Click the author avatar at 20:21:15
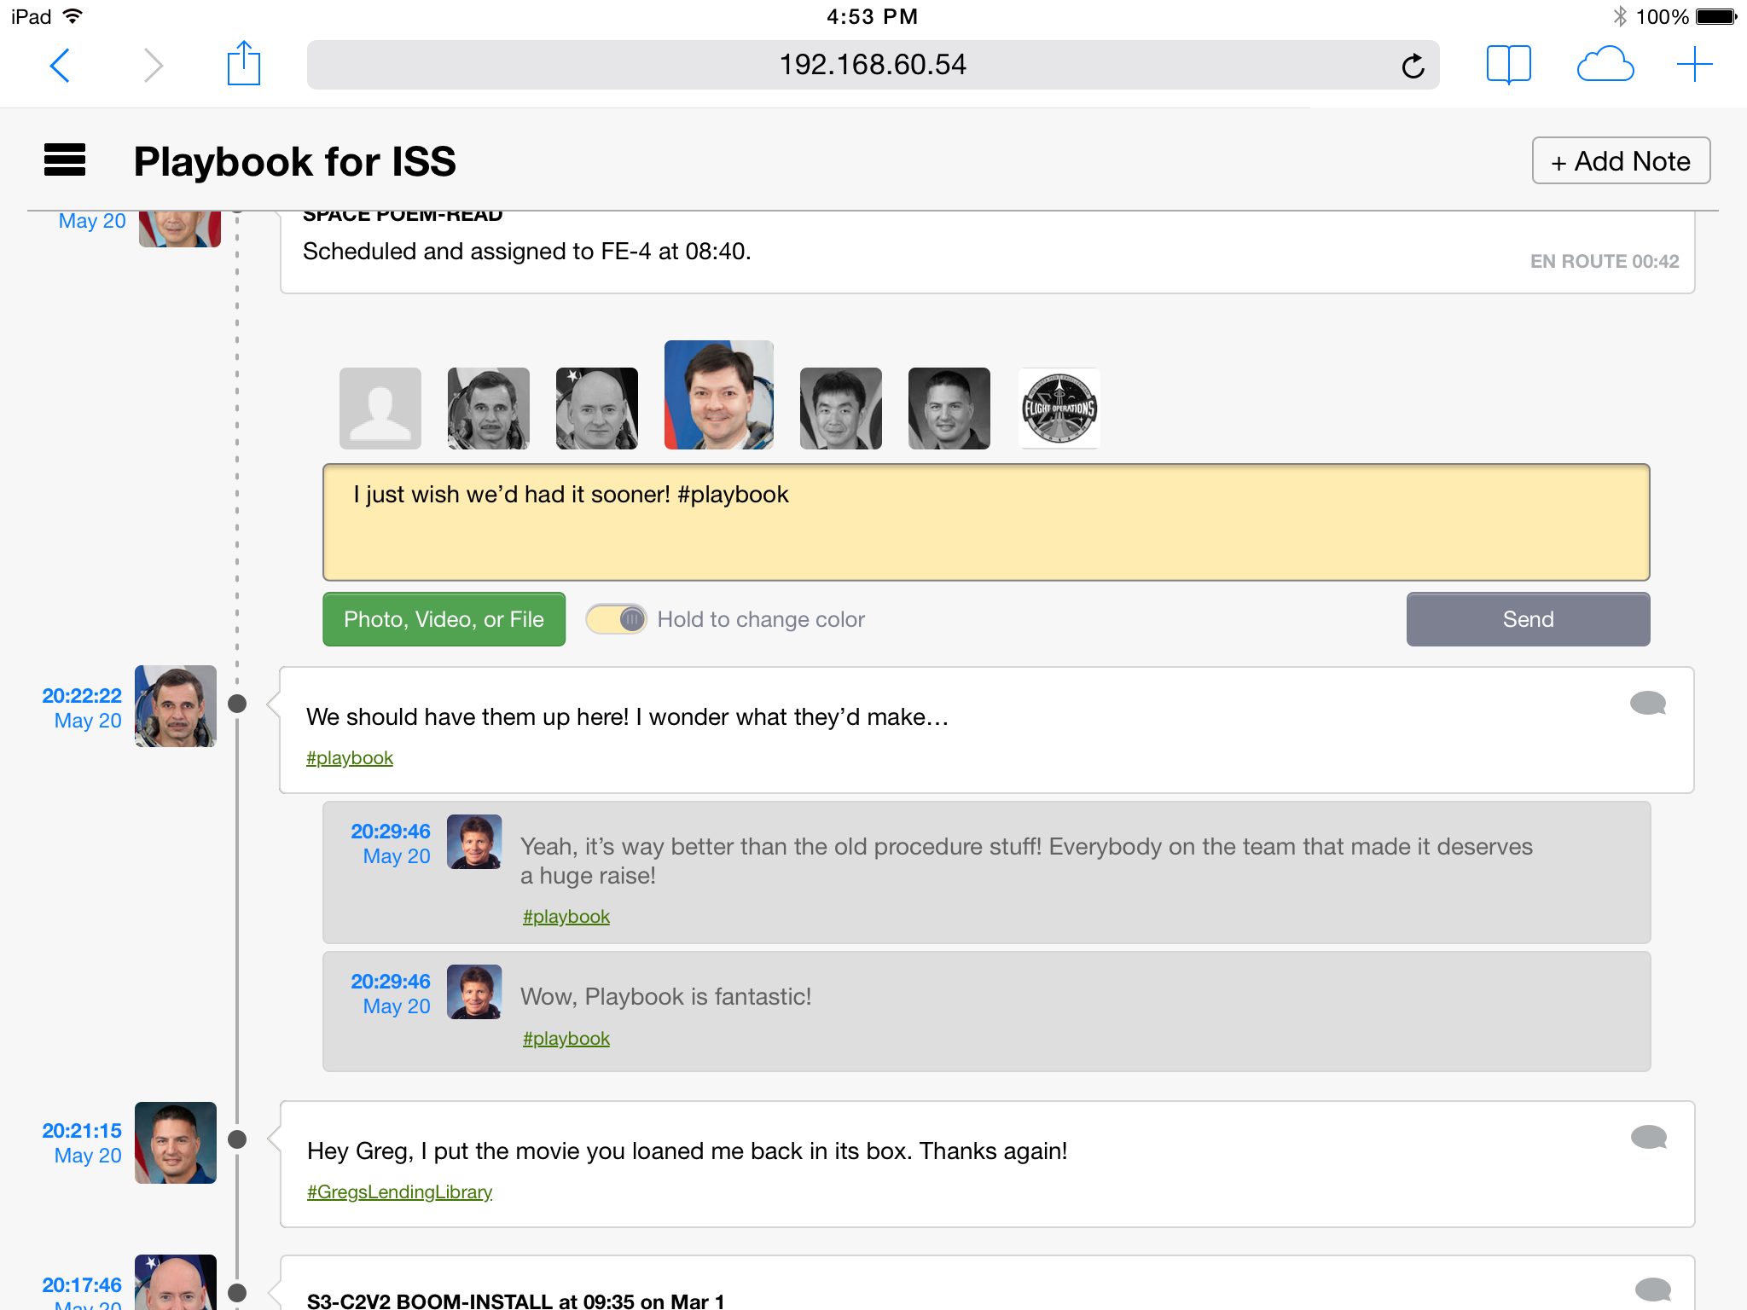The height and width of the screenshot is (1310, 1747). (176, 1143)
